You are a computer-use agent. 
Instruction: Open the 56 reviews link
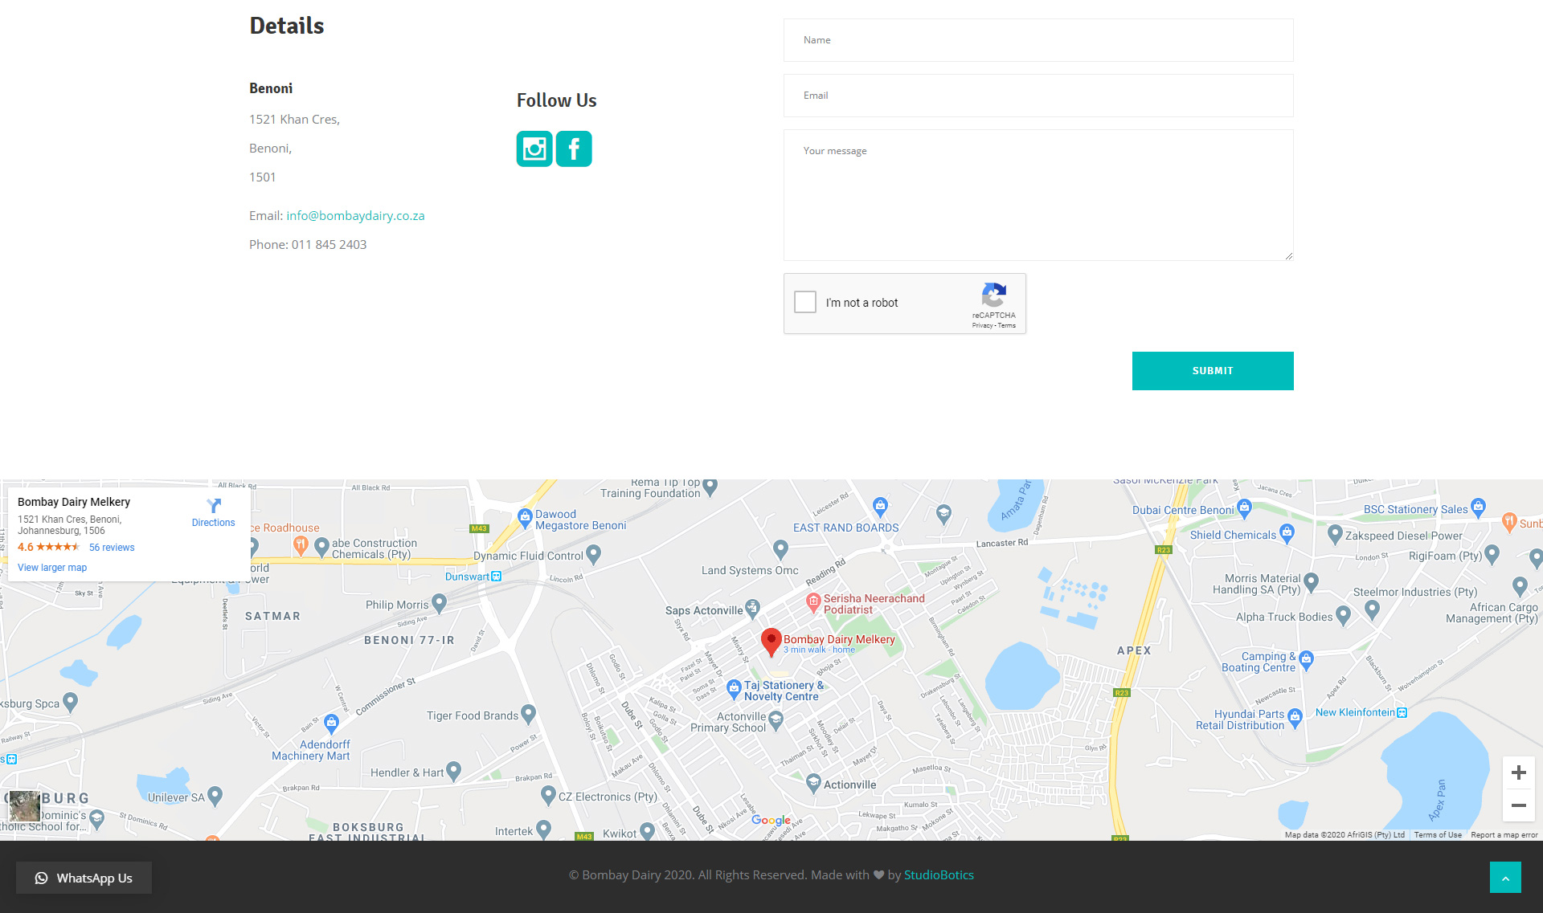coord(112,548)
